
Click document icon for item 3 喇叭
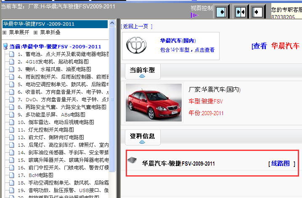[x=12, y=69]
